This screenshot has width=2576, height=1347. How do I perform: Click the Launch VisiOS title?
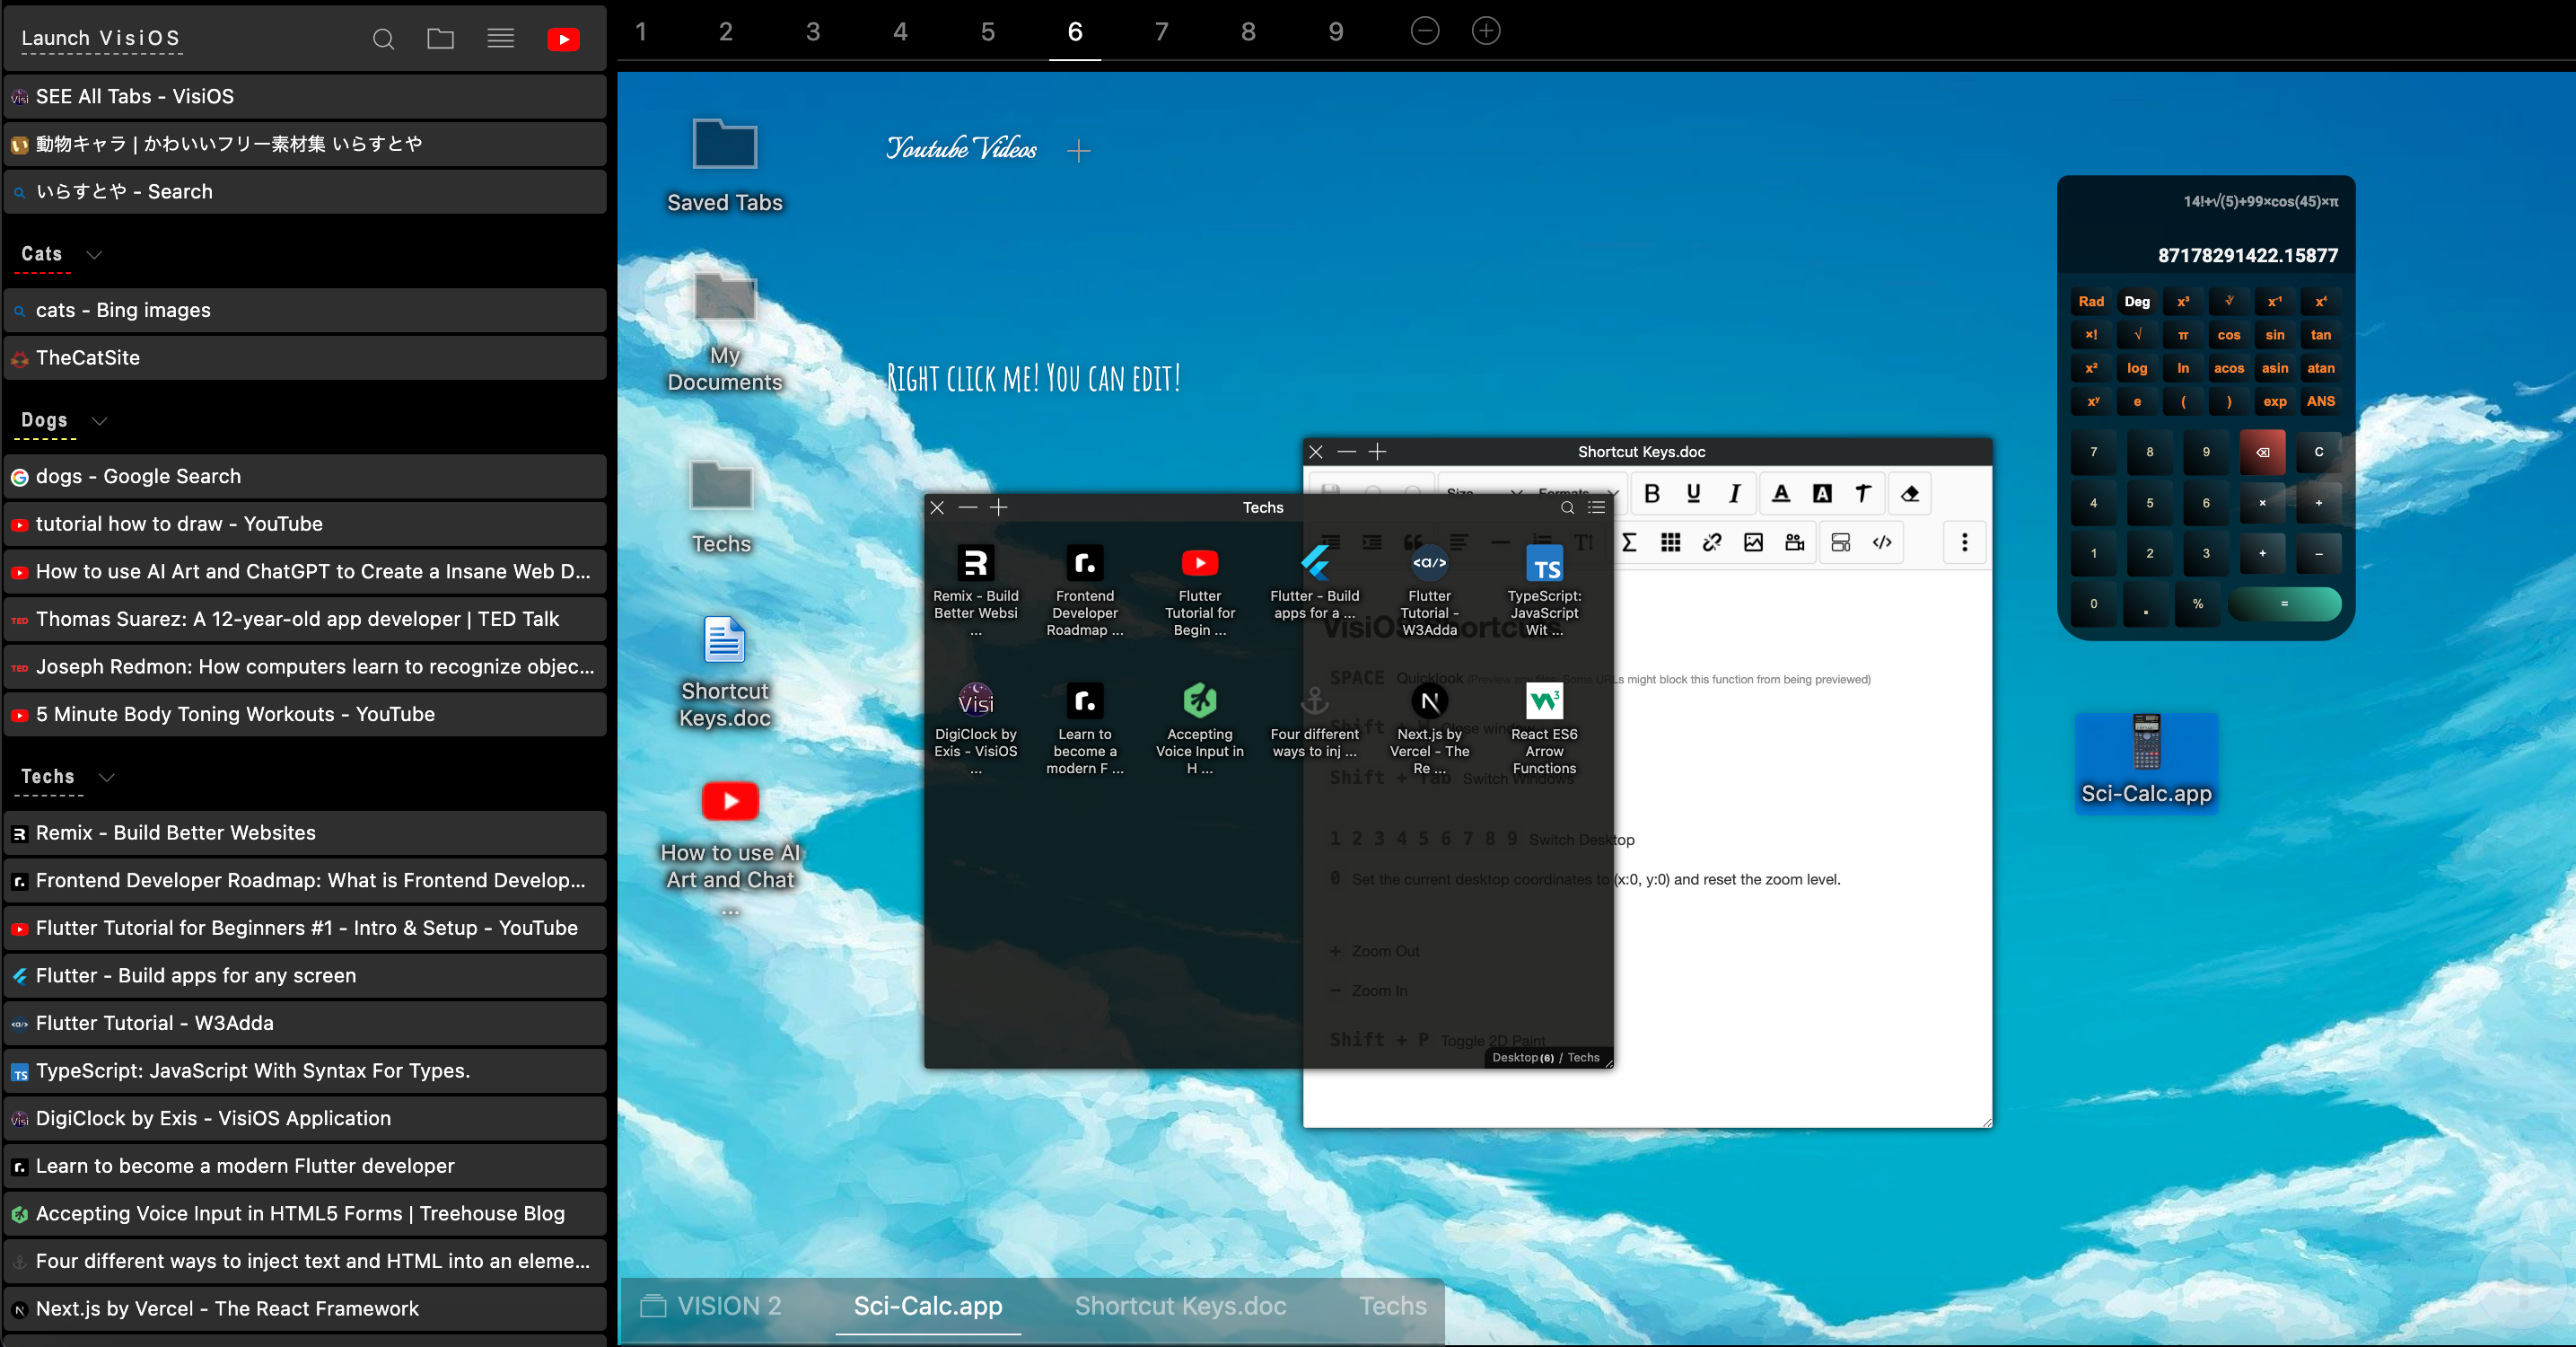101,38
